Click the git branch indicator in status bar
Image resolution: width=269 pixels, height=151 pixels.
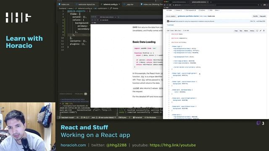point(66,117)
